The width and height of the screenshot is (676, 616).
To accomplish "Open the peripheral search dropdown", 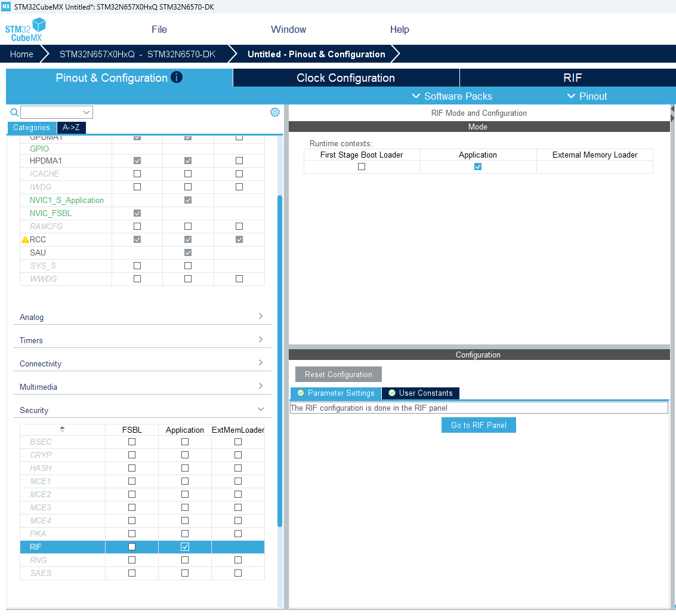I will pos(87,113).
